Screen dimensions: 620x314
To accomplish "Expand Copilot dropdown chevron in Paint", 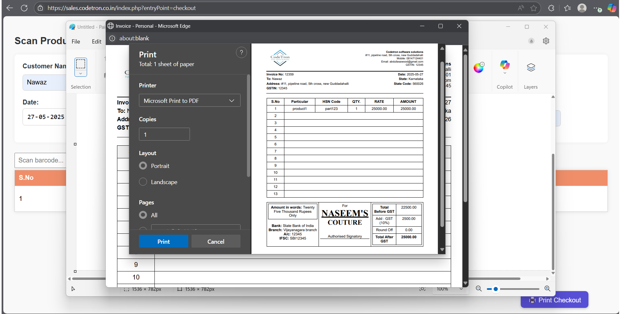I will tap(505, 73).
